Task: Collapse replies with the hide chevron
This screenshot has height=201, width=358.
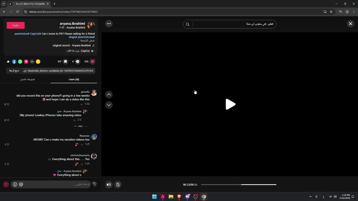Action: click(x=78, y=126)
